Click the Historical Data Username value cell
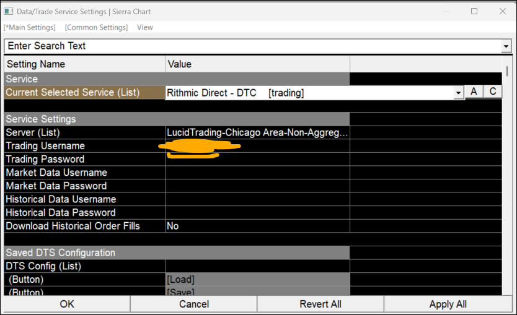This screenshot has width=517, height=315. [257, 199]
